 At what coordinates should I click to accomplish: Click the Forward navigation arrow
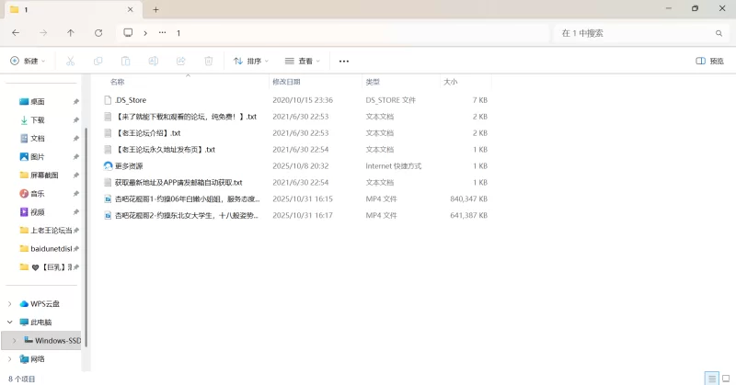pos(43,33)
